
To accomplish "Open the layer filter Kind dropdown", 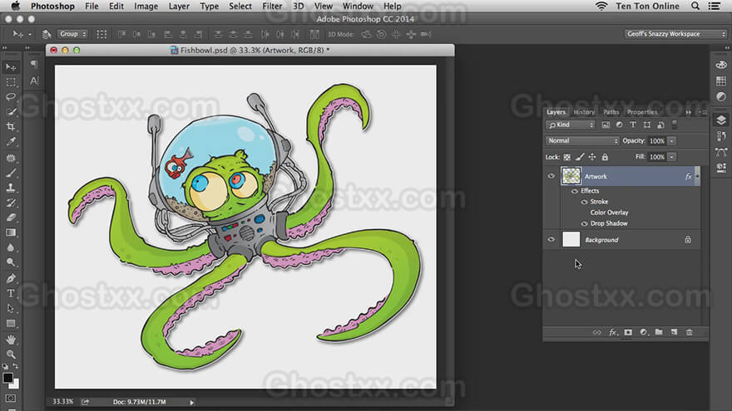I will coord(570,125).
